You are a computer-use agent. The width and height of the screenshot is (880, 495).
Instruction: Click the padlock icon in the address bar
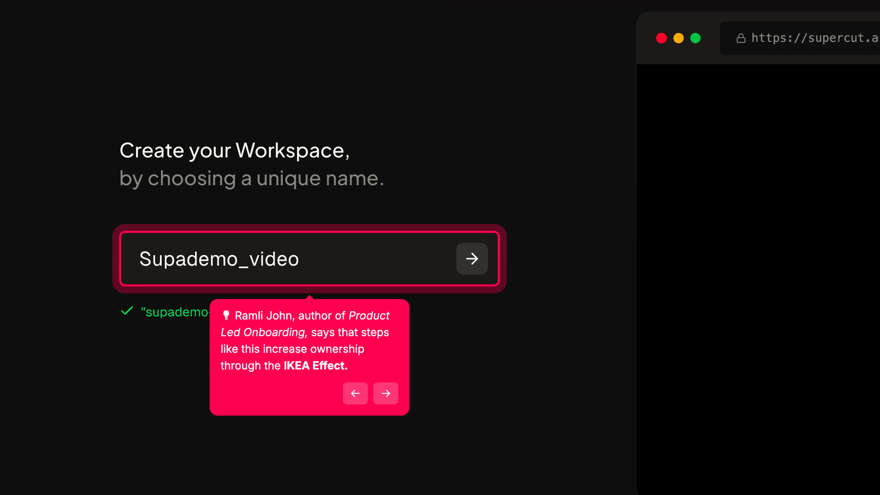pos(741,38)
